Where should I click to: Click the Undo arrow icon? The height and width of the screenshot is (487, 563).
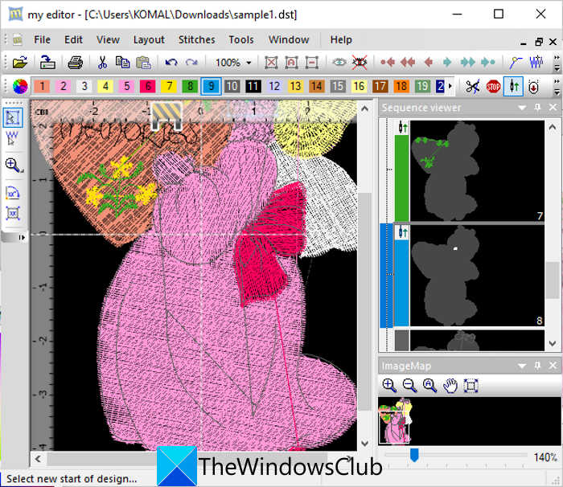pos(171,62)
